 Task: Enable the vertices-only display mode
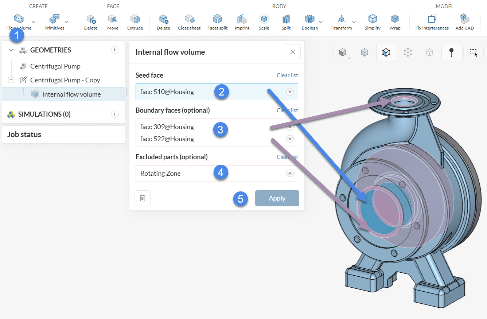(x=408, y=52)
